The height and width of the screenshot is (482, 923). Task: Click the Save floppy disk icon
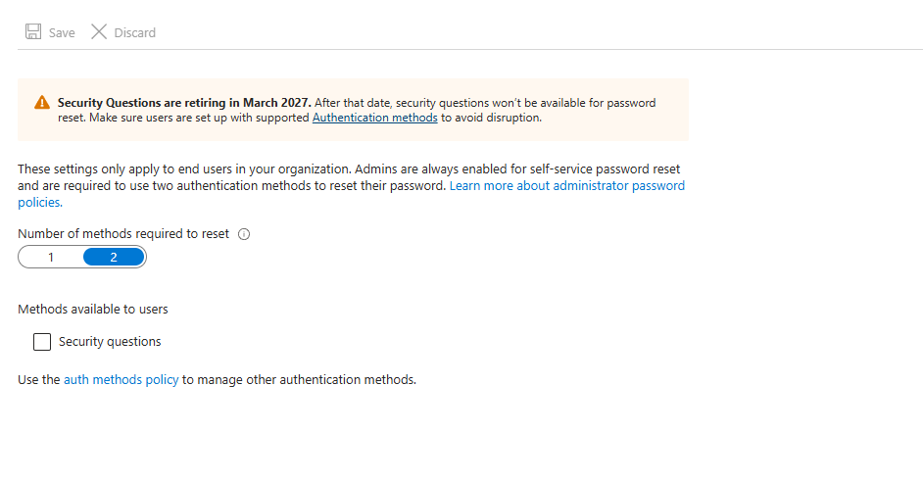click(33, 31)
